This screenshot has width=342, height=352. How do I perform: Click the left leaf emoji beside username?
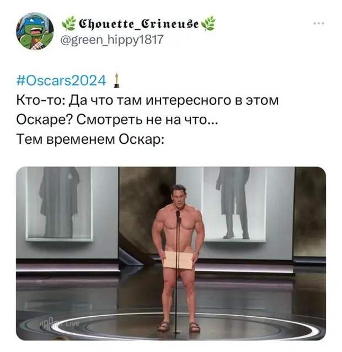click(x=68, y=23)
